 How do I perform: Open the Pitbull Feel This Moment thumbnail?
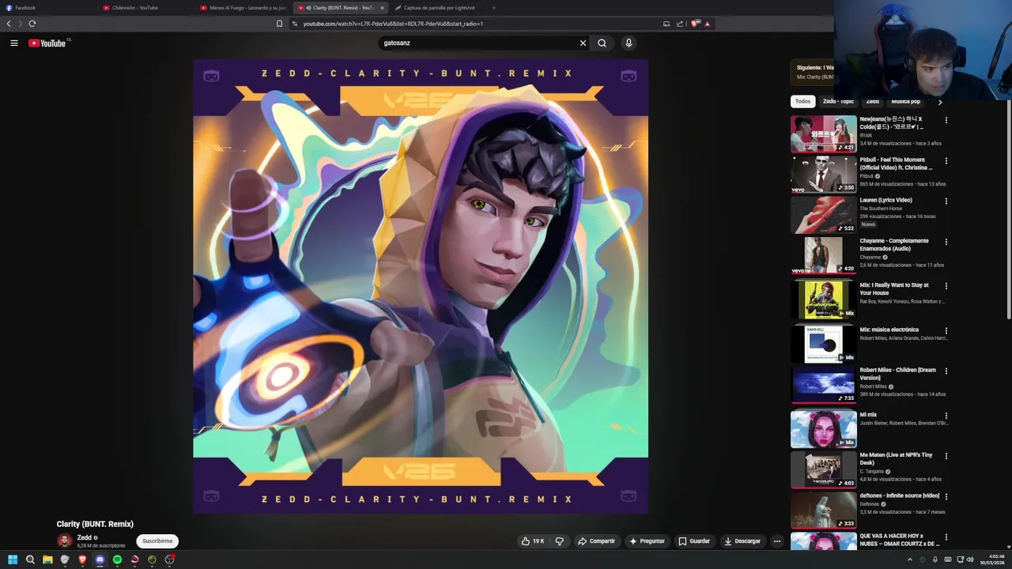click(823, 174)
